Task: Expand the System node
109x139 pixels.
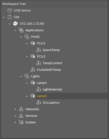Action: (15, 122)
